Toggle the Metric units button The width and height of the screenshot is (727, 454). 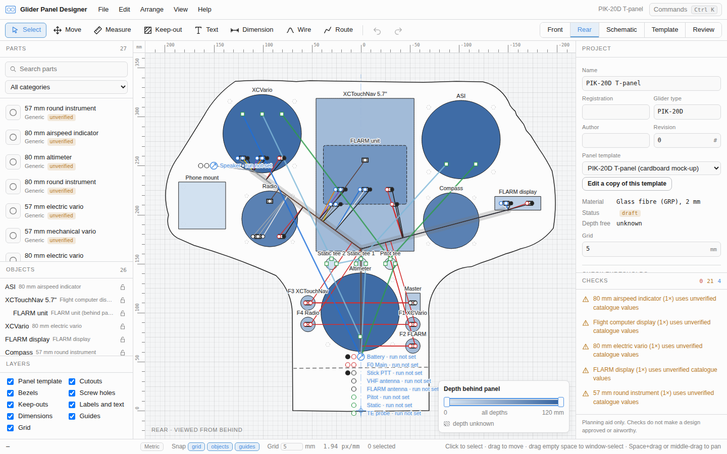[152, 446]
